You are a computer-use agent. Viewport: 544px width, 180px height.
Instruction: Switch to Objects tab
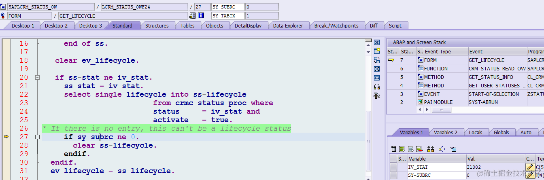click(215, 25)
